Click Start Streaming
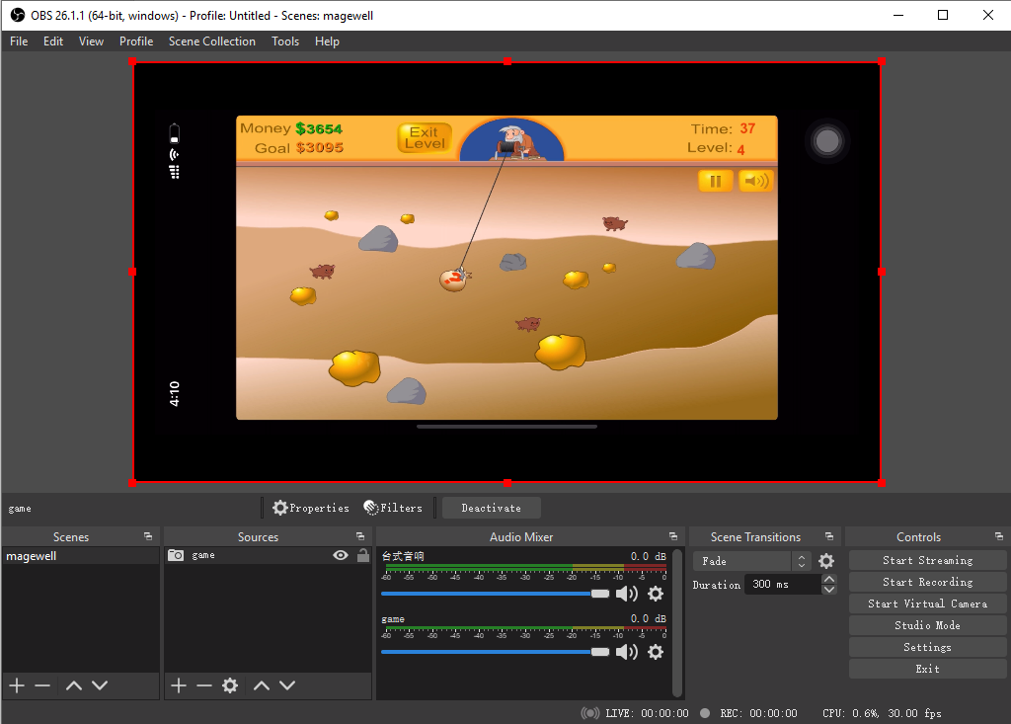 [927, 560]
